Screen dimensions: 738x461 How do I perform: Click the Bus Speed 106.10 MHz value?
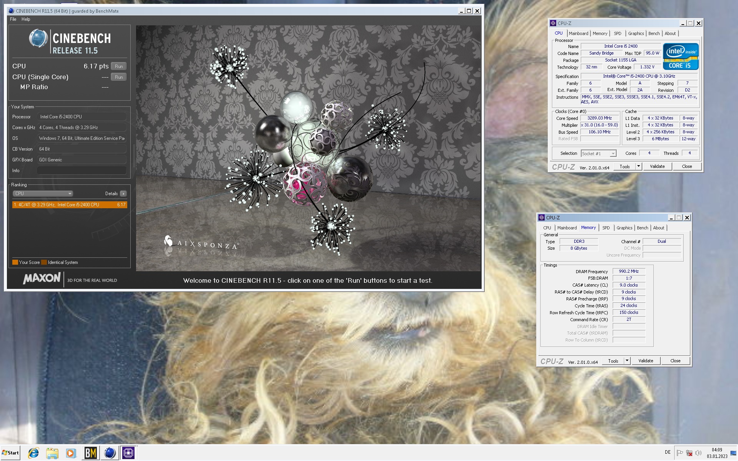click(x=600, y=132)
